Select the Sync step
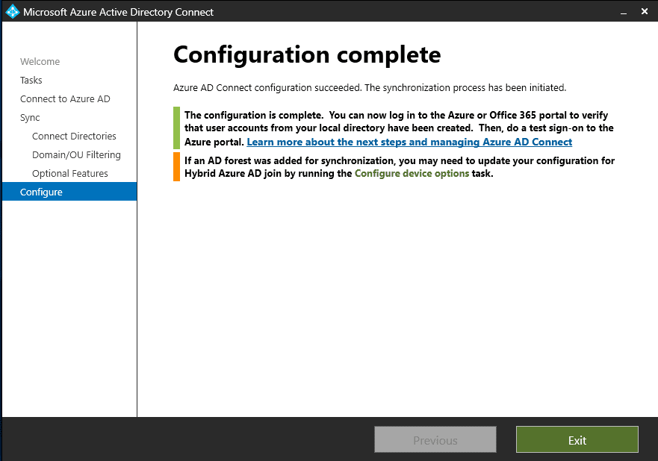 30,118
